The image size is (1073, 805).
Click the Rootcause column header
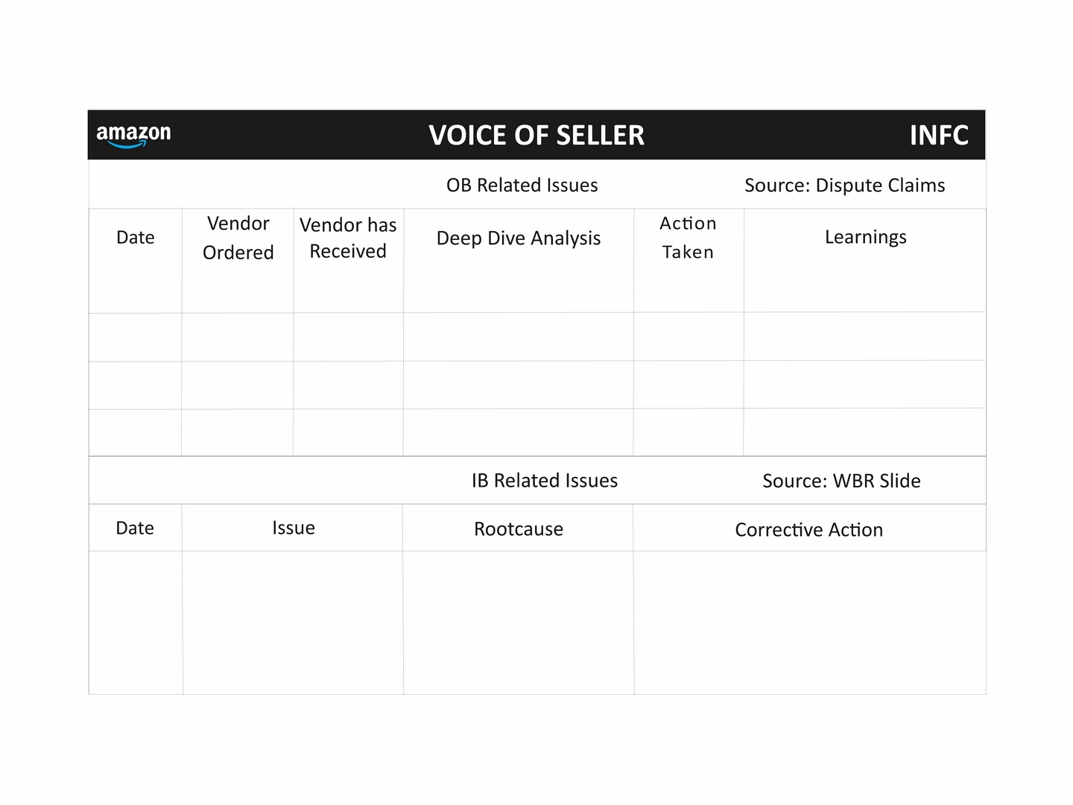(519, 529)
